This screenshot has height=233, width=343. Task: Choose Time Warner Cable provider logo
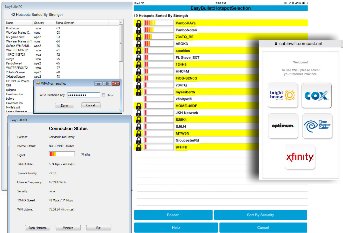click(x=317, y=126)
